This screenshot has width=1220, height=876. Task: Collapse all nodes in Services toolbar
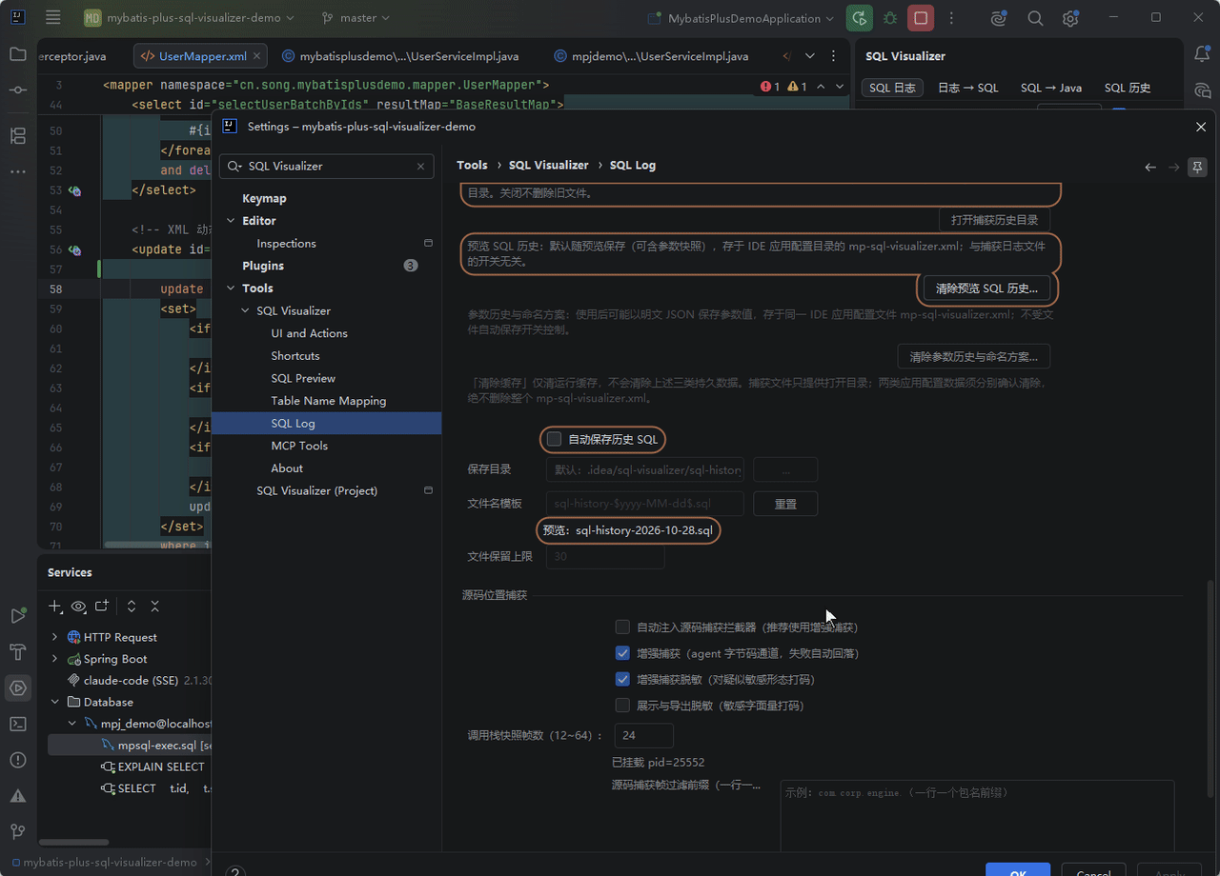pos(154,607)
